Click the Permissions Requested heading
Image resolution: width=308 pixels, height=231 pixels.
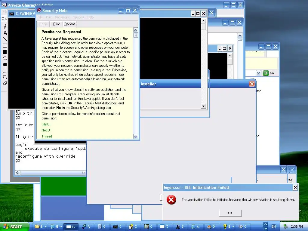tap(61, 32)
